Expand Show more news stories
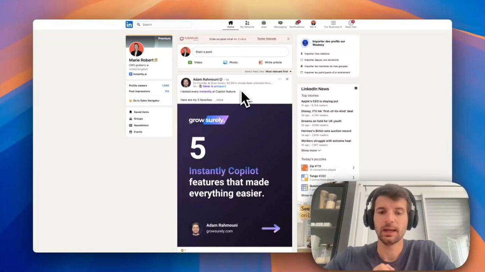485x272 pixels. click(x=311, y=150)
